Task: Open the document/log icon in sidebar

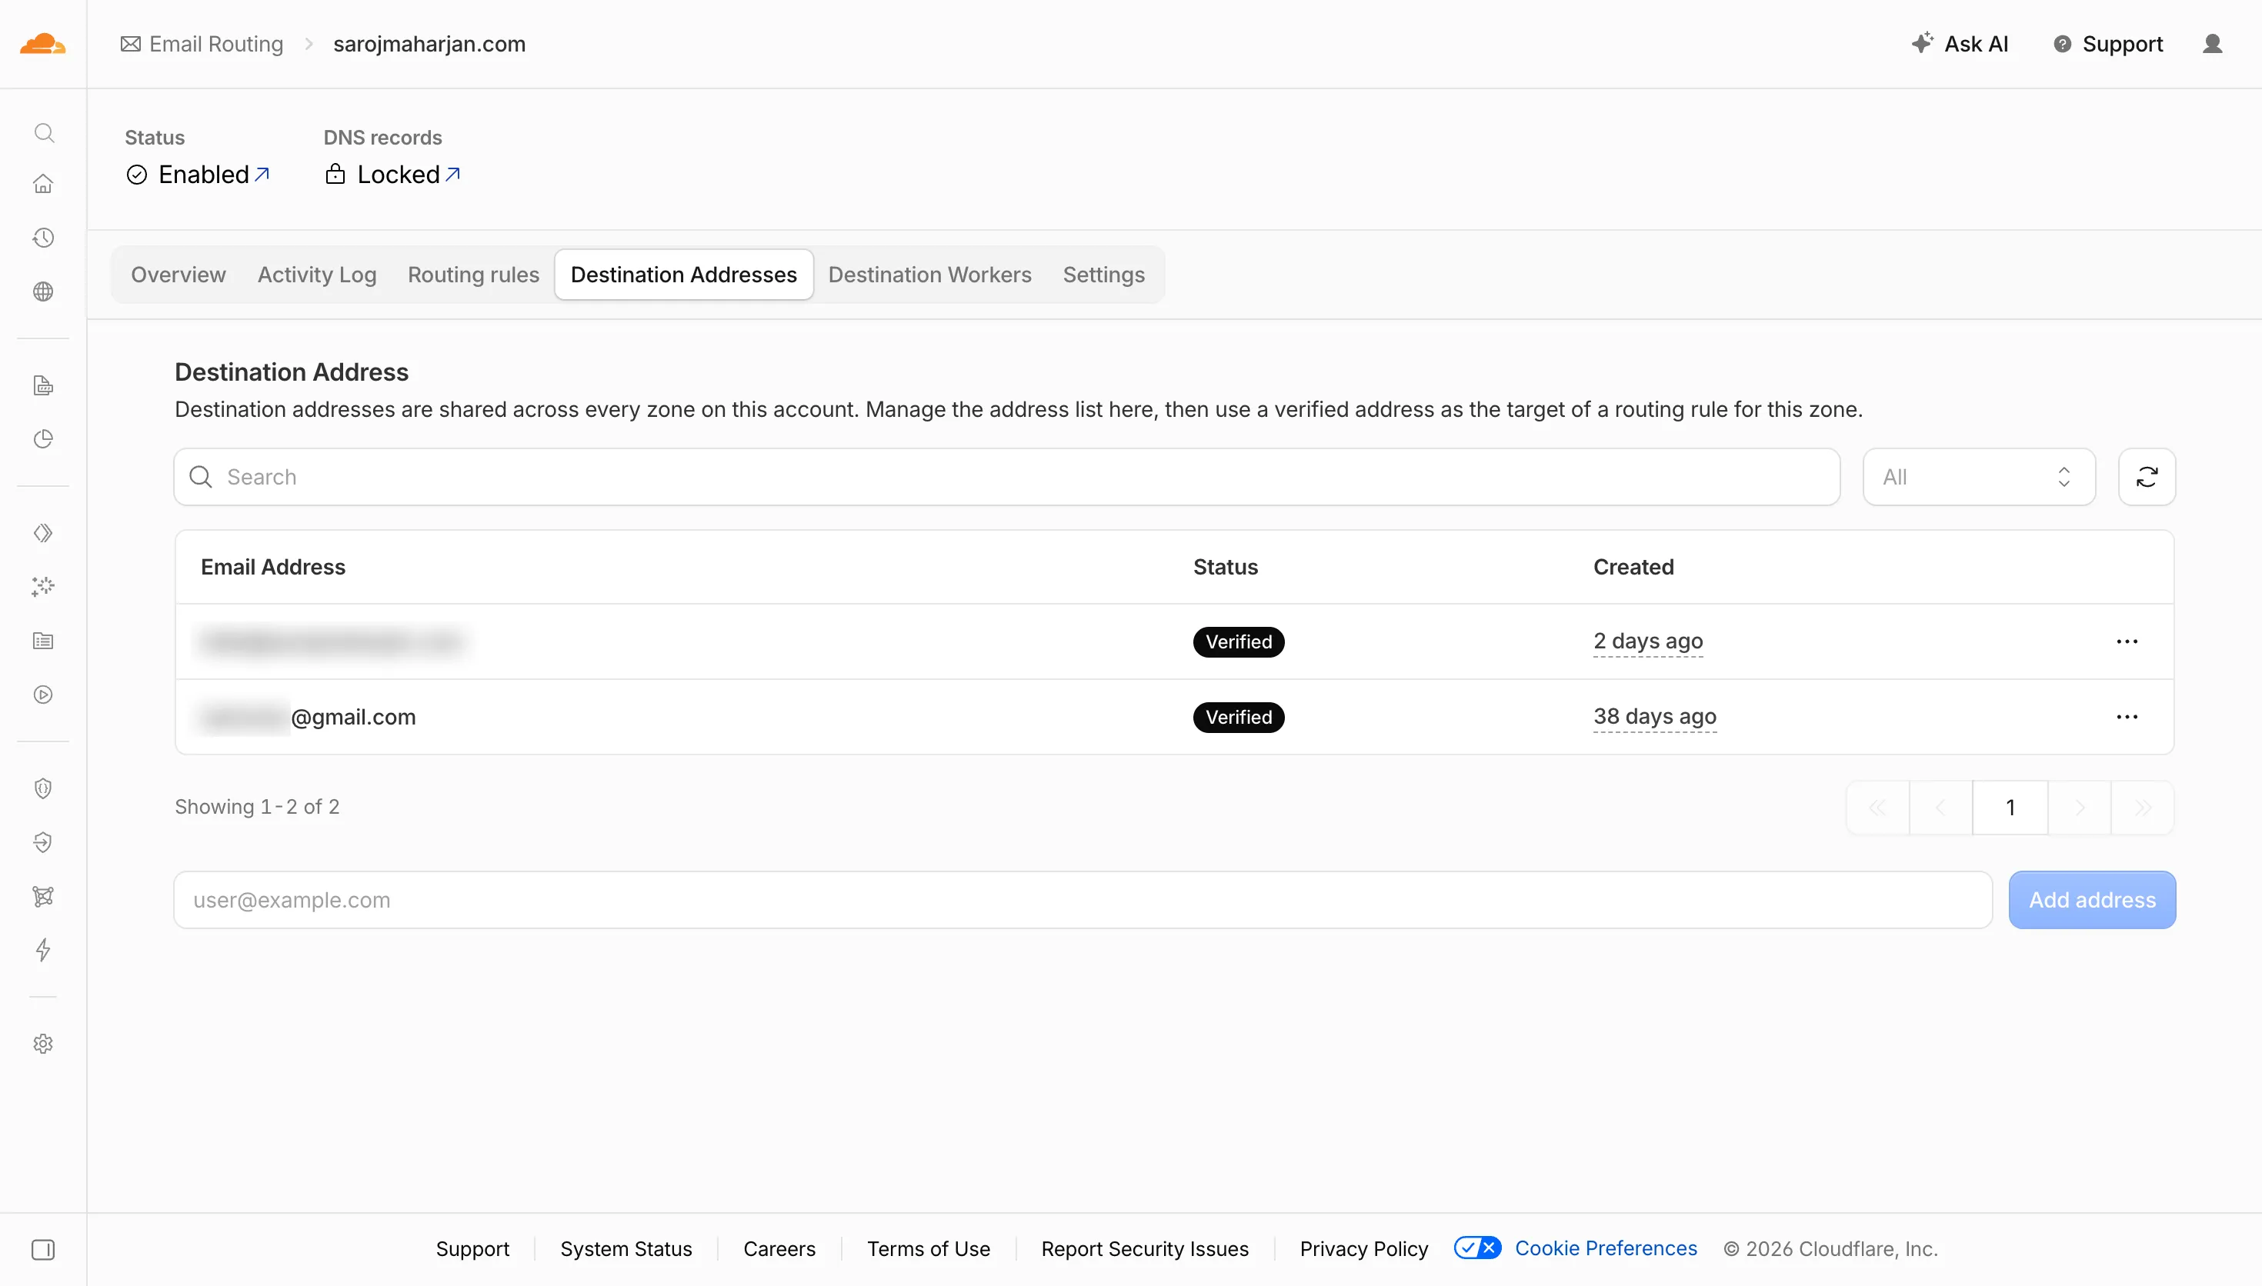Action: (43, 385)
